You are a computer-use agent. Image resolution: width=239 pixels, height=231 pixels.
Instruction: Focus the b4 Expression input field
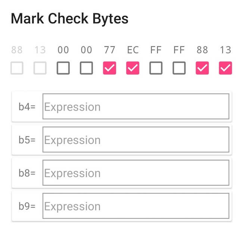(x=136, y=107)
